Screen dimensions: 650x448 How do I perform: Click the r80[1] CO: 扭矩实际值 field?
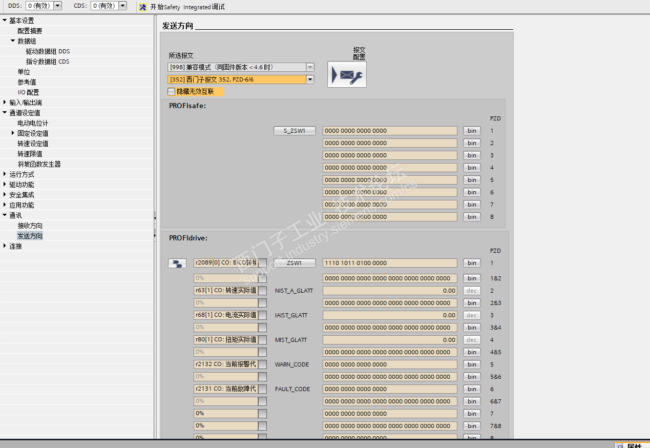point(226,340)
